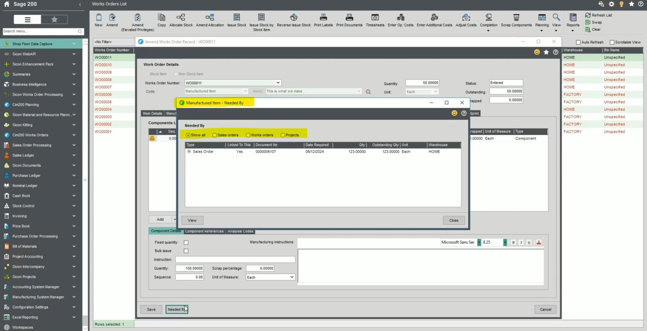Expand the Sales Order row in grid
The width and height of the screenshot is (647, 331).
click(189, 152)
